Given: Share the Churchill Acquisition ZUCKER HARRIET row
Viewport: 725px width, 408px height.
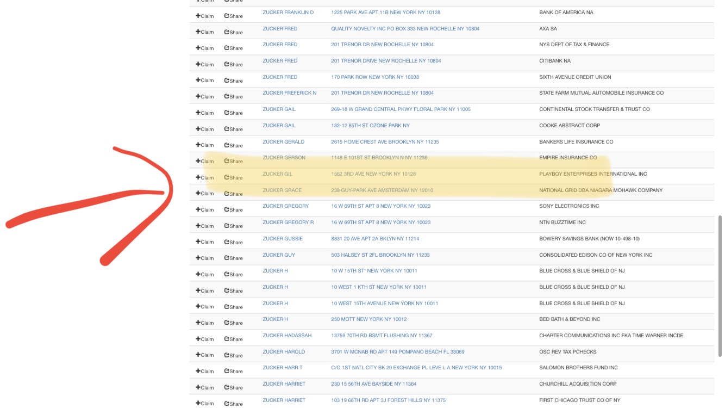Looking at the screenshot, I should pos(234,387).
